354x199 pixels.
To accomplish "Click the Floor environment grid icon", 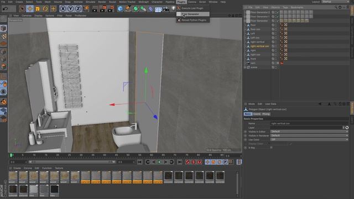I will 158,9.
